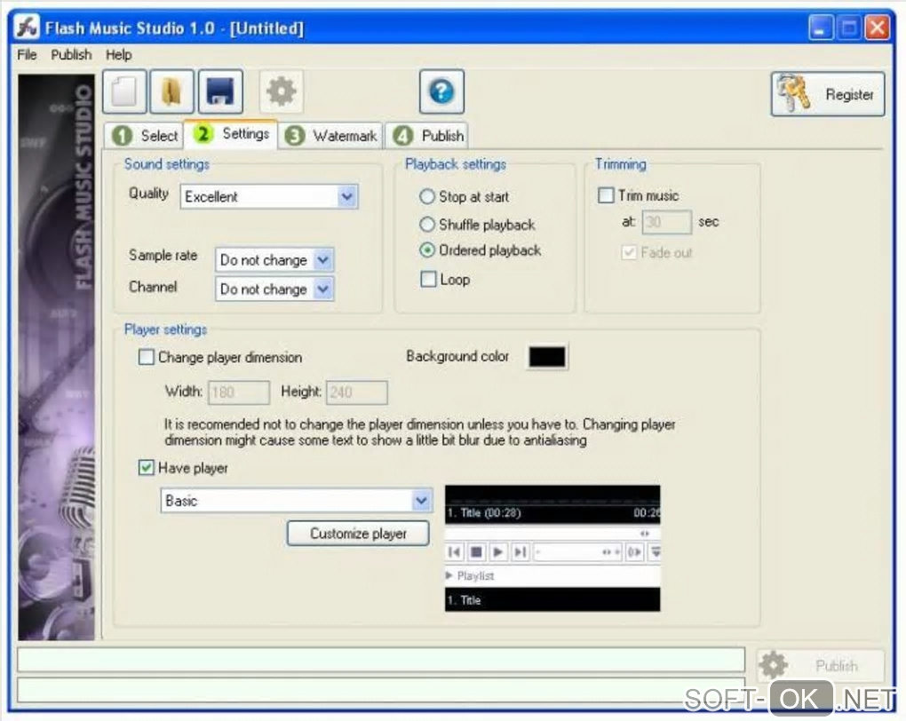906x721 pixels.
Task: Open the File menu
Action: point(27,55)
